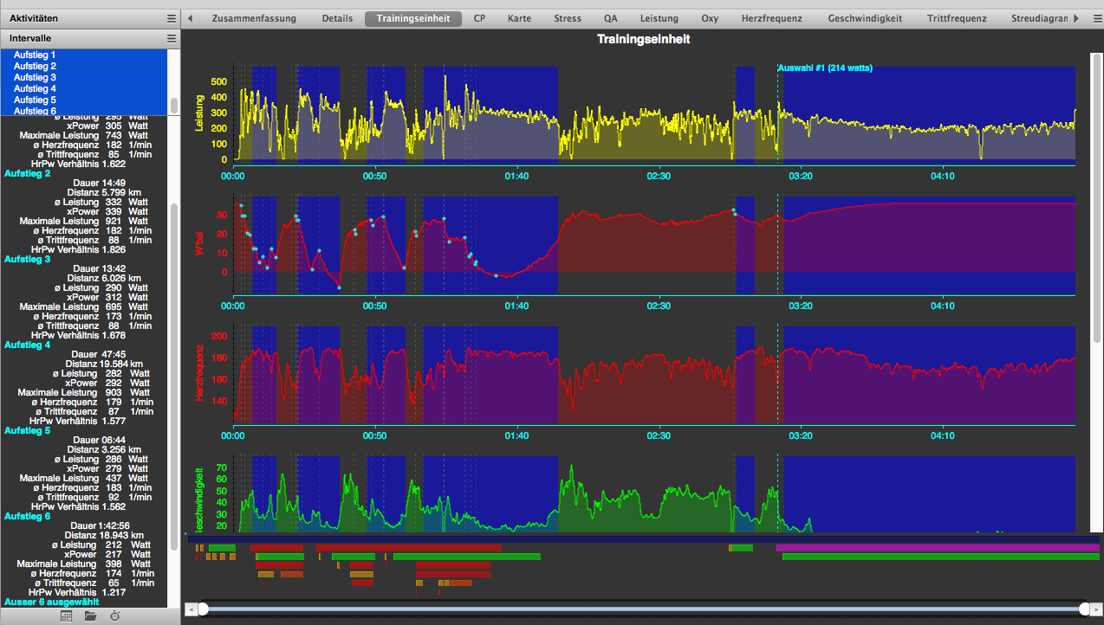Open the Intervalle panel menu icon

tap(172, 39)
